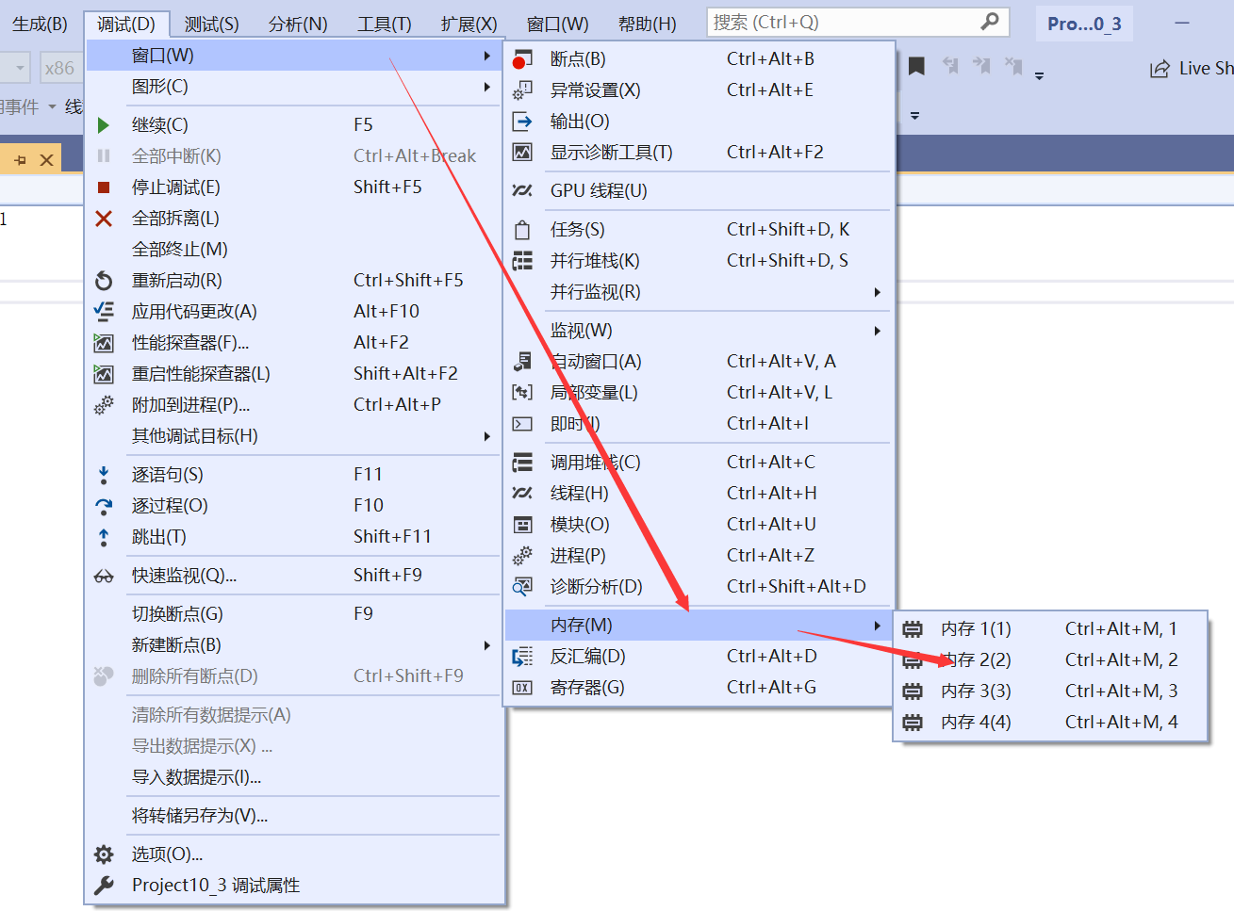Expand the Memory (内存) submenu
1234x911 pixels.
pos(877,626)
